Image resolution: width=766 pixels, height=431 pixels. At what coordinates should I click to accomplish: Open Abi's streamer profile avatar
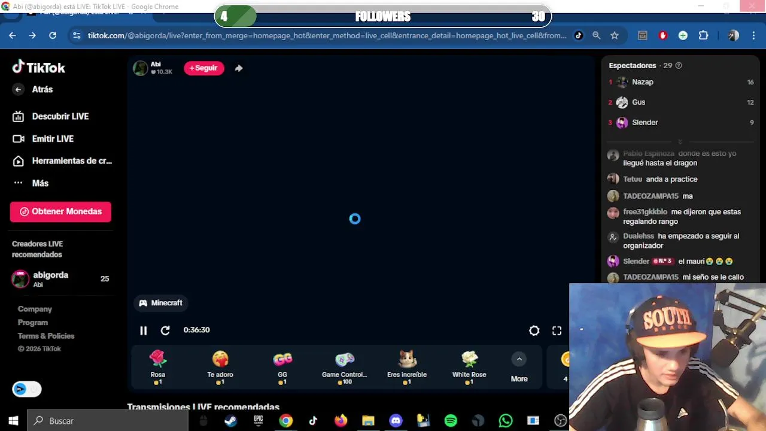coord(140,68)
